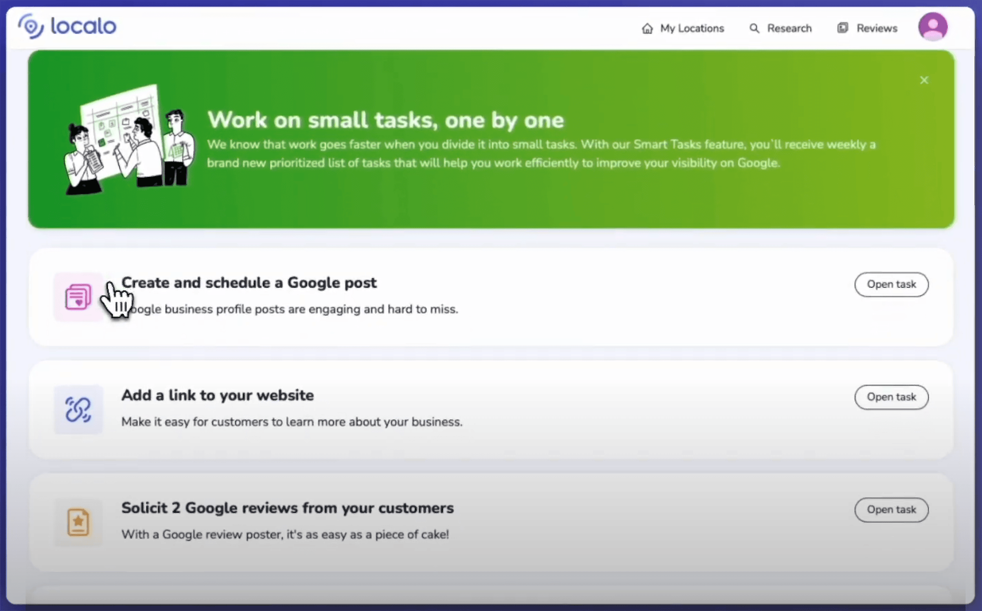Viewport: 982px width, 611px height.
Task: Dismiss the green Smart Tasks banner
Action: pos(924,80)
